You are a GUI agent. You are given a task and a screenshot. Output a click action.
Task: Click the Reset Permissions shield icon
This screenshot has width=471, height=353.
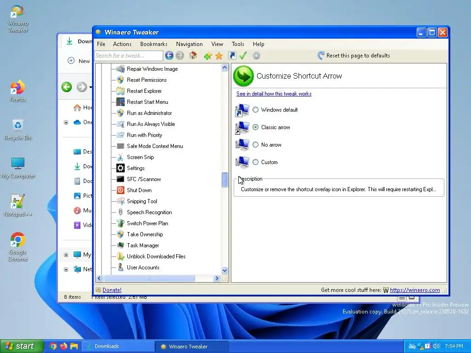[121, 80]
